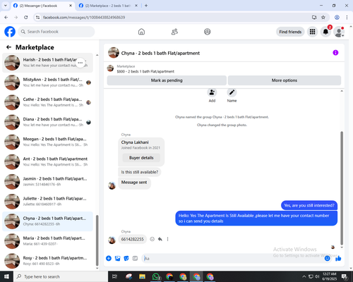The height and width of the screenshot is (282, 353).
Task: Open the apps grid menu
Action: [312, 32]
